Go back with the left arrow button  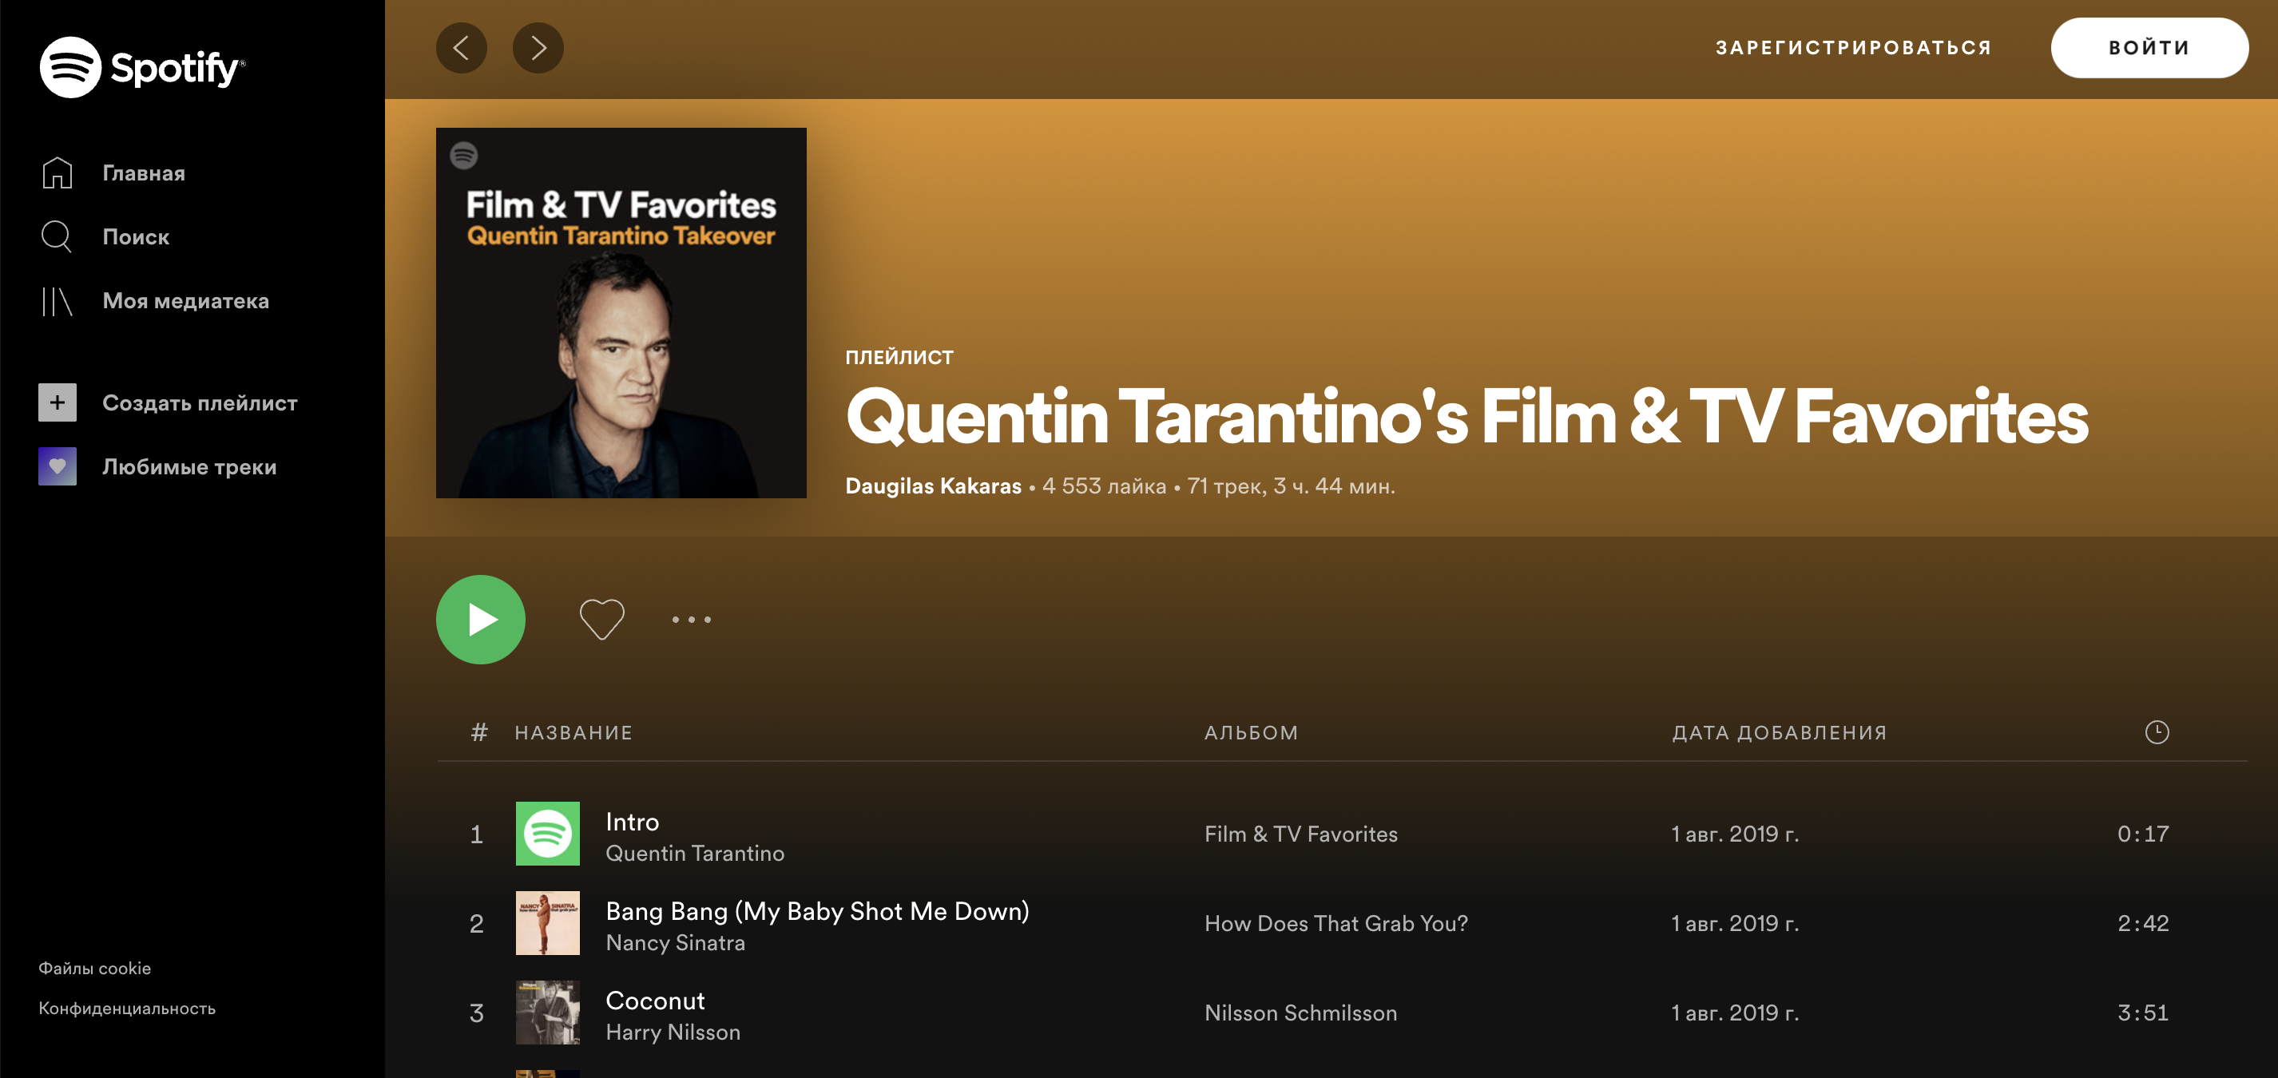point(462,48)
